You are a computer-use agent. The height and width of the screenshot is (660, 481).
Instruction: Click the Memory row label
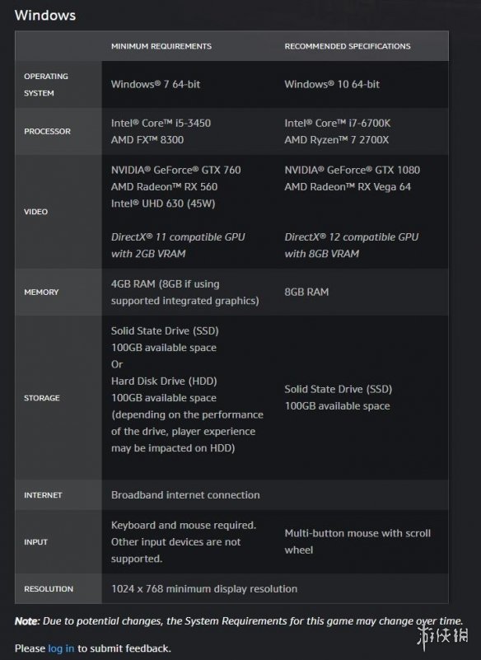[41, 293]
